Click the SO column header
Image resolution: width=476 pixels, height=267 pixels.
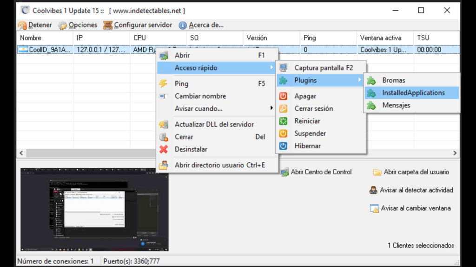click(215, 38)
